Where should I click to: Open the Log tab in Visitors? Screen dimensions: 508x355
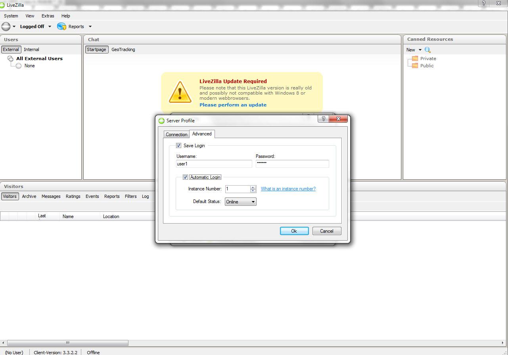(x=146, y=196)
